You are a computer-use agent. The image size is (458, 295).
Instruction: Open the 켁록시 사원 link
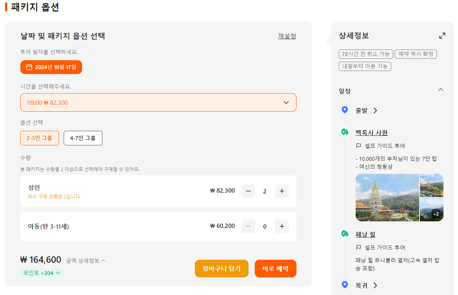point(372,133)
